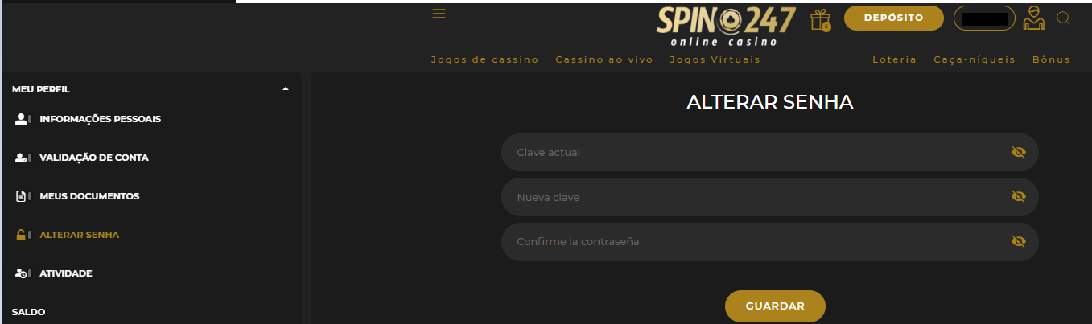This screenshot has width=1092, height=324.
Task: Click the search magnifier icon
Action: 1063,18
